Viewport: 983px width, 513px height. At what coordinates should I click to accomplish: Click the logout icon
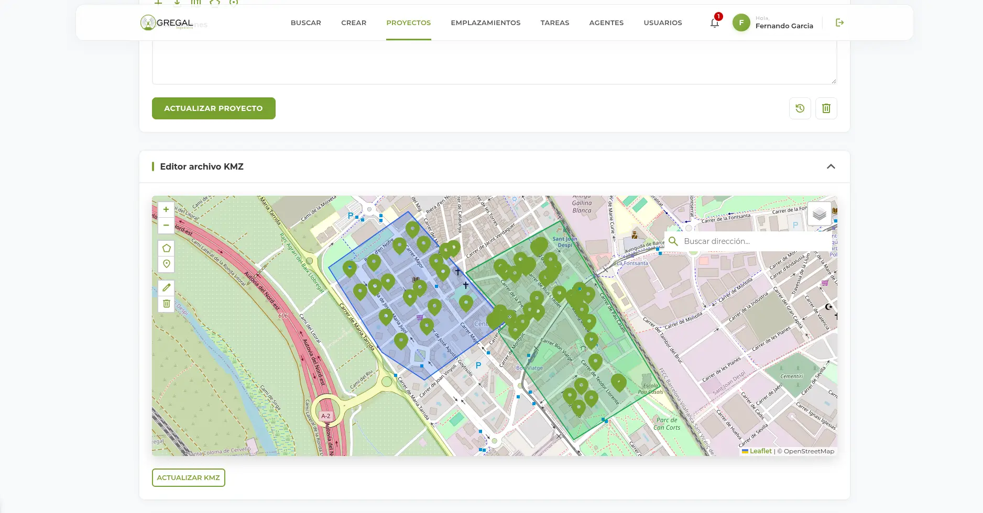click(839, 23)
